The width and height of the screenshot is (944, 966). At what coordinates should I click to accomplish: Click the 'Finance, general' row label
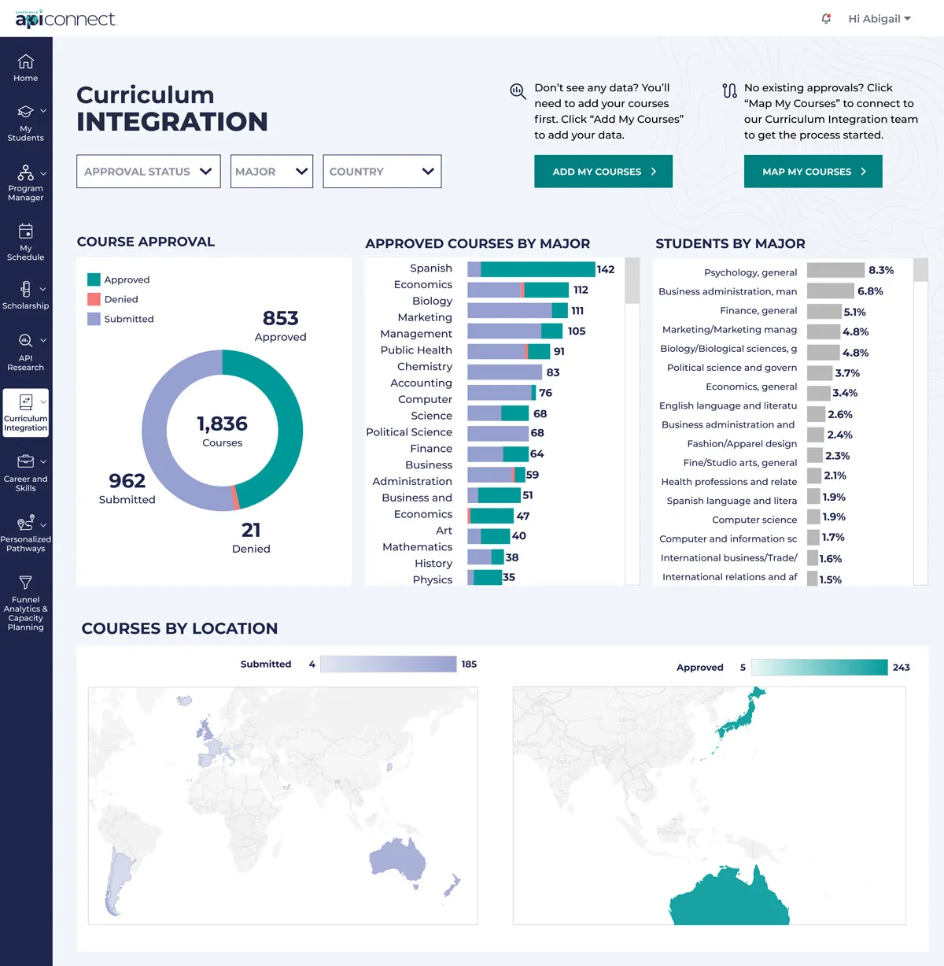click(758, 311)
